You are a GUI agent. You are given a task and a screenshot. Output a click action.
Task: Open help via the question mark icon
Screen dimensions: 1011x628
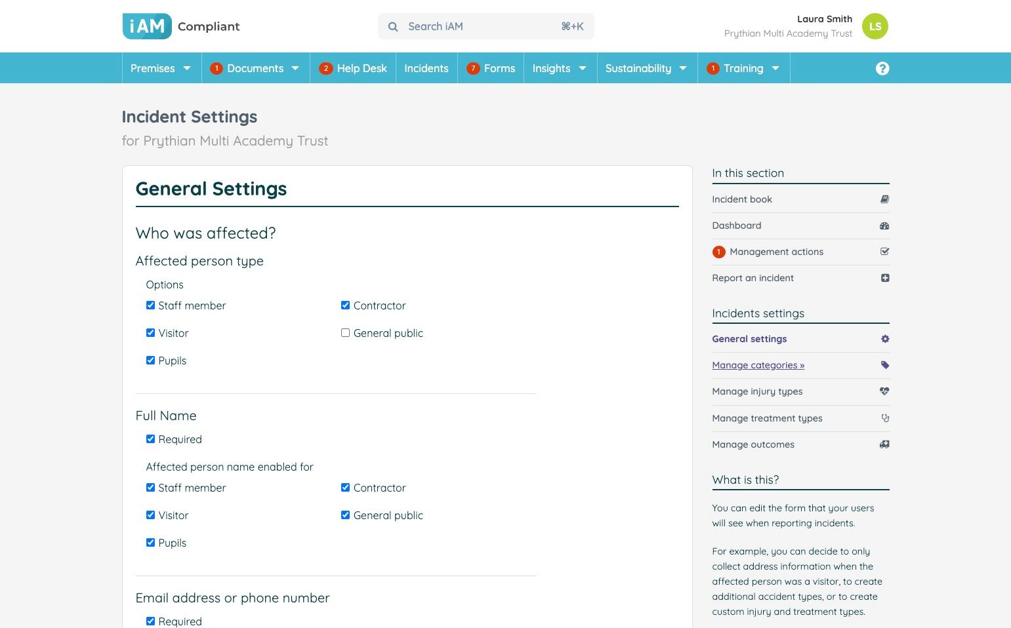(882, 68)
